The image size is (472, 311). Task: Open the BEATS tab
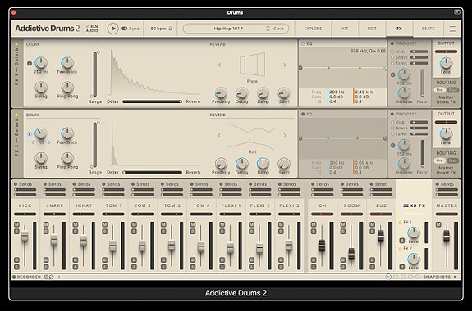(428, 29)
